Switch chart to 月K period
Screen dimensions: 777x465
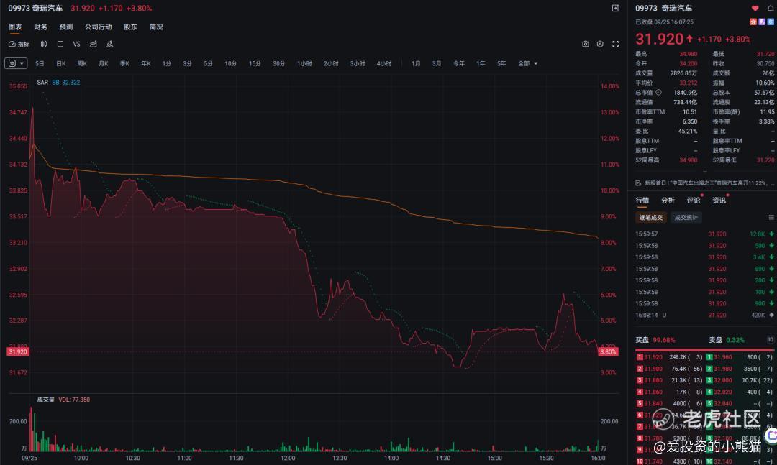point(103,63)
